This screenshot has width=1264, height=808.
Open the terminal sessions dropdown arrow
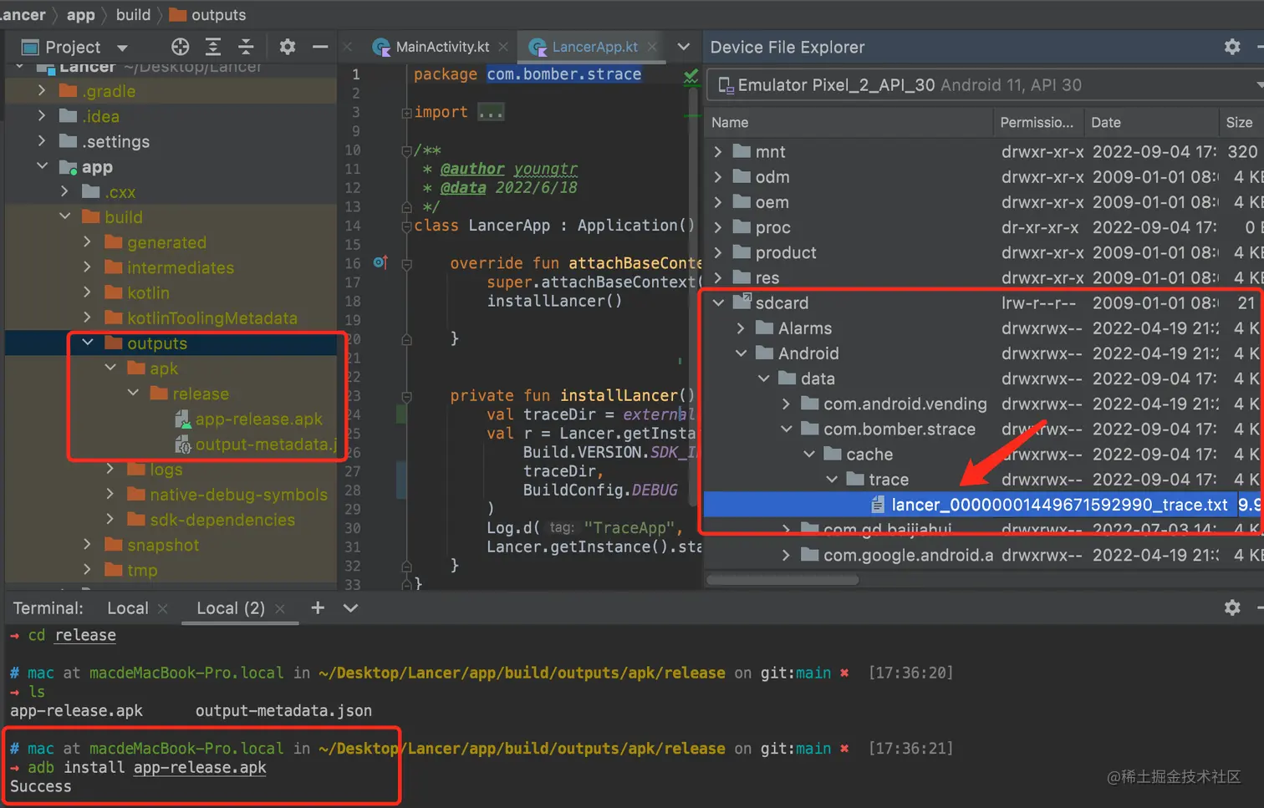351,607
